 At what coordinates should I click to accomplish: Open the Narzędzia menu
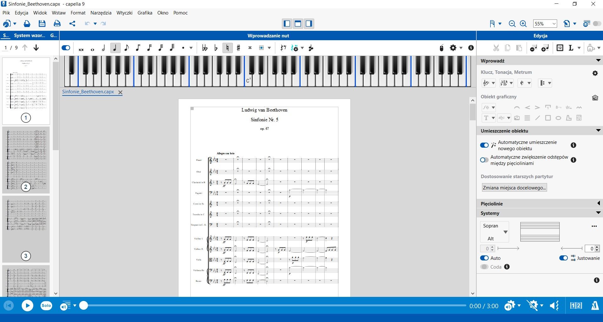point(101,13)
